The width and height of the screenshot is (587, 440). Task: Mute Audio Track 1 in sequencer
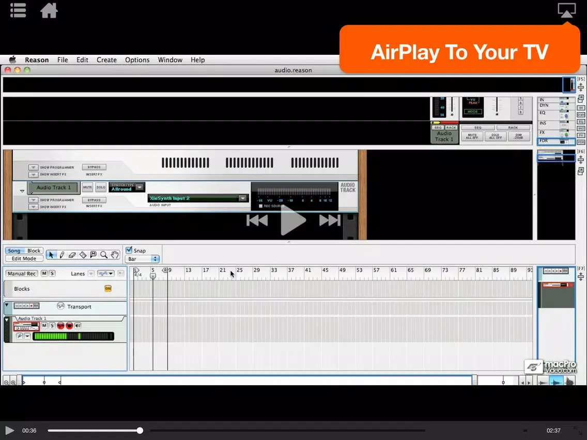(x=44, y=325)
